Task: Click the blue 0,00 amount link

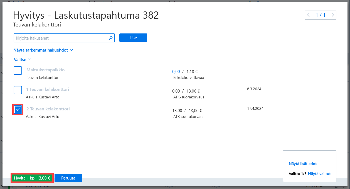Action: 176,72
